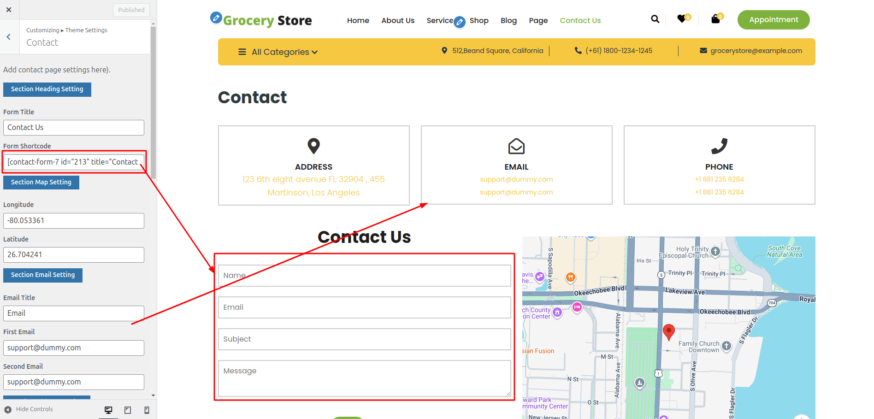Click the Family Church Downtown map marker
874x419 pixels.
(x=726, y=346)
